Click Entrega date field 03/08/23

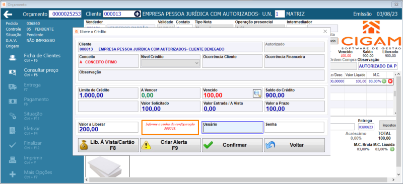[x=366, y=127]
